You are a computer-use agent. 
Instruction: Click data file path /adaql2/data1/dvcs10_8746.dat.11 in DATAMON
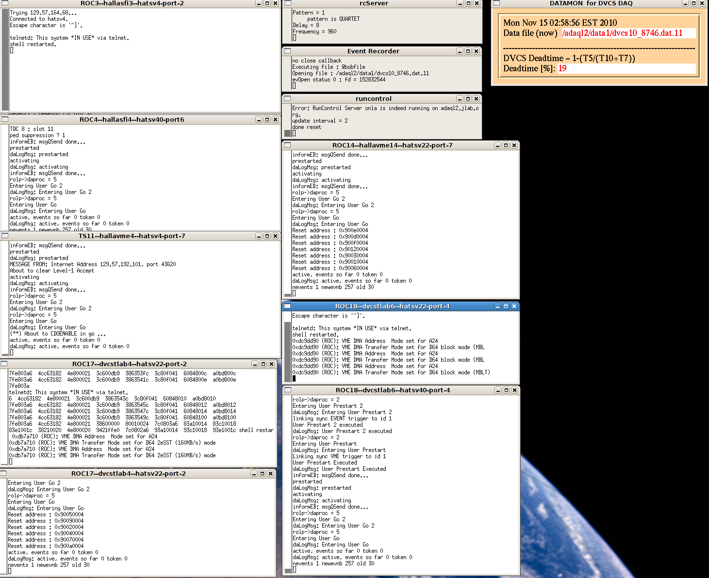pos(622,33)
